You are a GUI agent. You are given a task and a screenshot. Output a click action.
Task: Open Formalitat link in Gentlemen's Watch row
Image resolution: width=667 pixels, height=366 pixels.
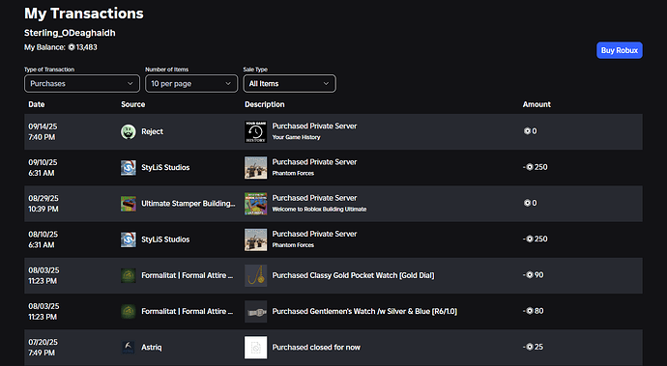(188, 311)
